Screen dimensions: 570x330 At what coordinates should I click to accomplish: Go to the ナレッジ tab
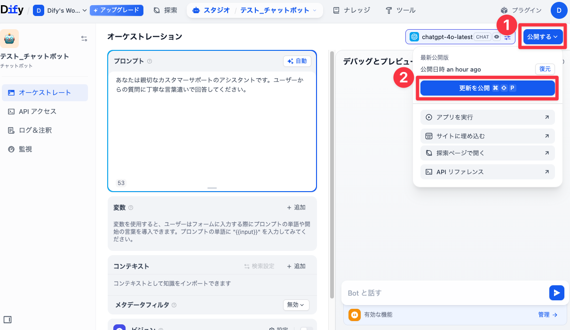point(351,10)
